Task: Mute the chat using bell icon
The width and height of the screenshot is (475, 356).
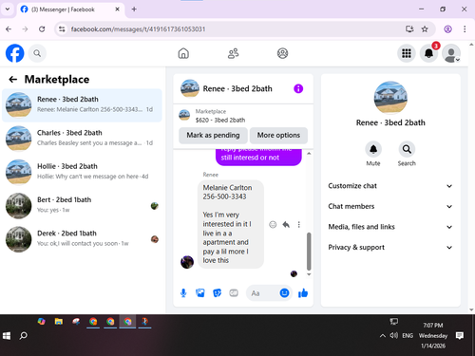Action: pos(373,149)
